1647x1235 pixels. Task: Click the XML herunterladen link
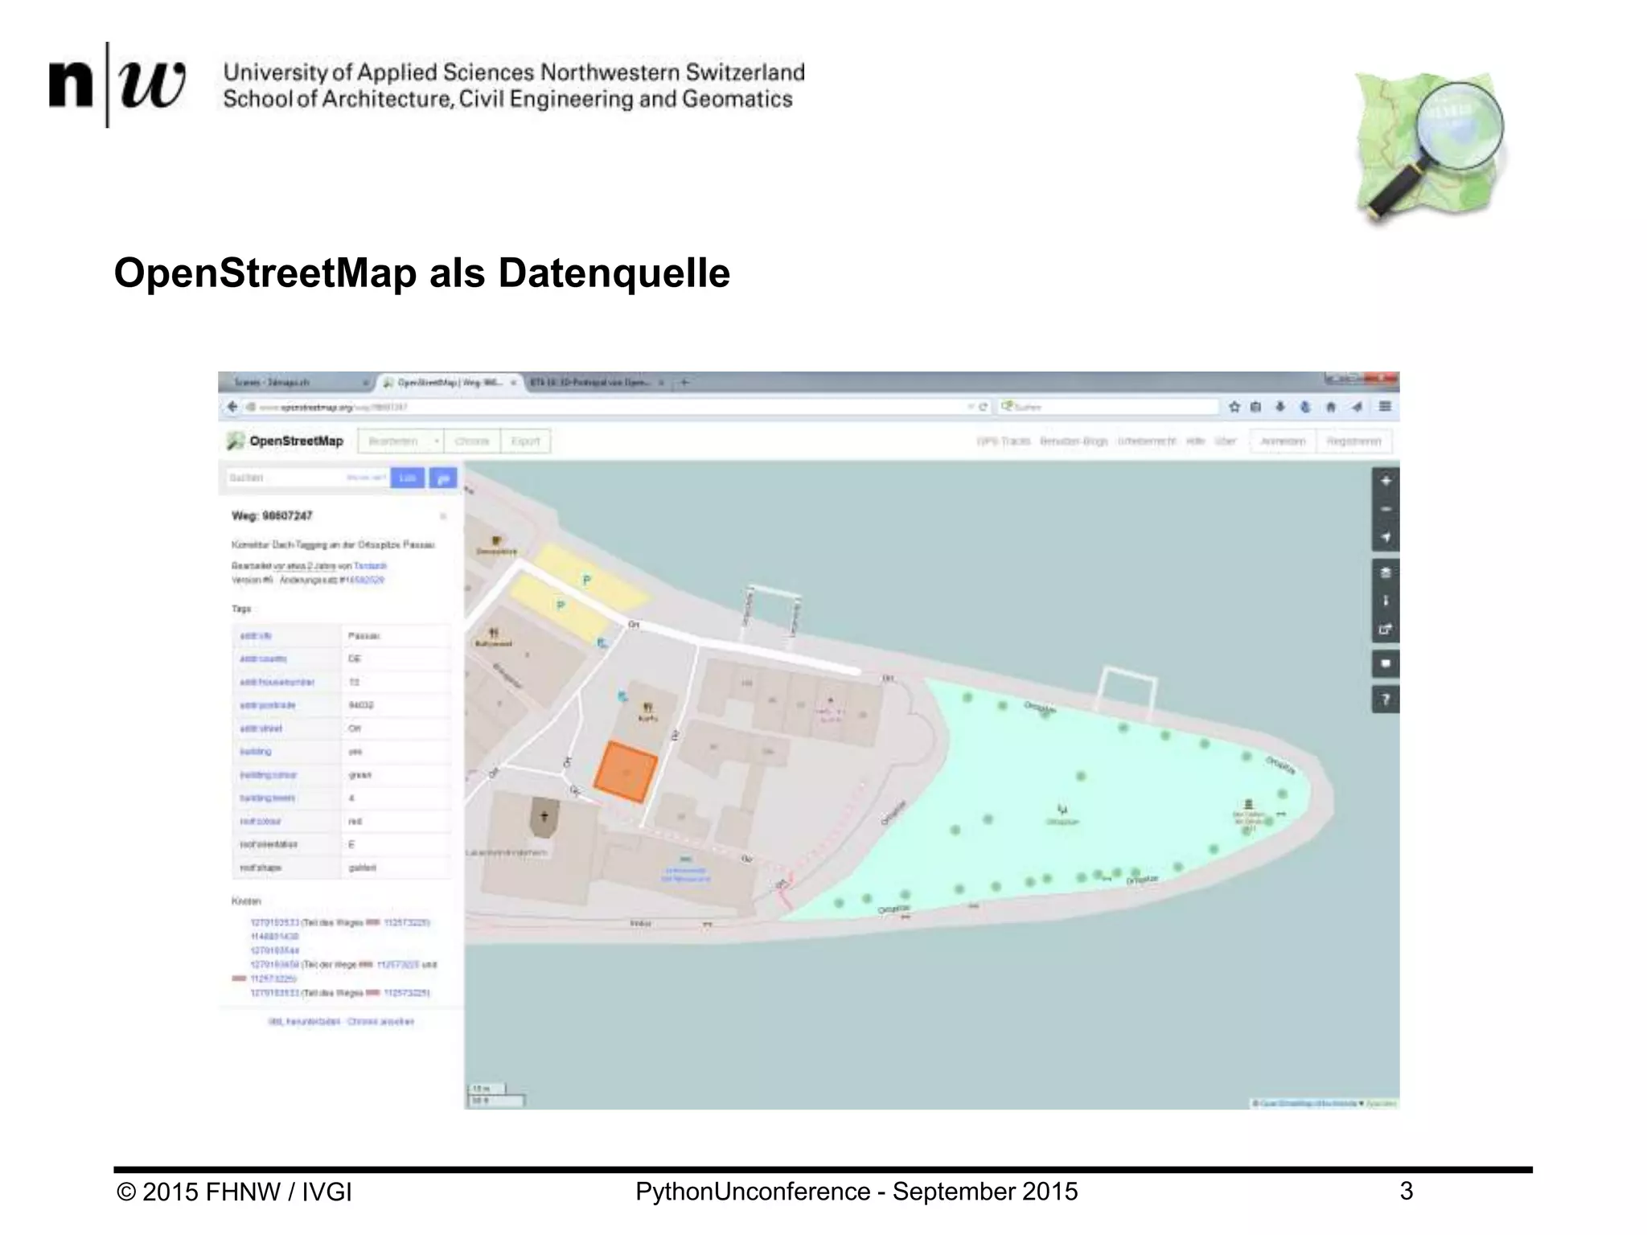click(x=305, y=1022)
